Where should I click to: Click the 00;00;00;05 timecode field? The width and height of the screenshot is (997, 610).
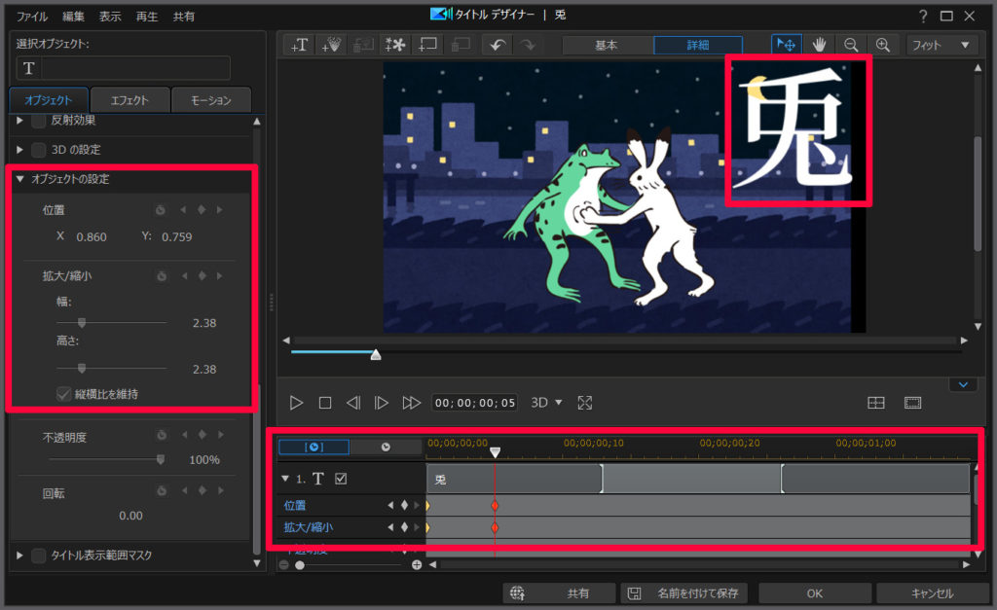coord(475,403)
